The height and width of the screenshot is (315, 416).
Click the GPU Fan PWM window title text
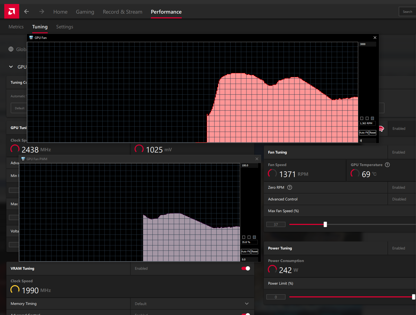(37, 159)
